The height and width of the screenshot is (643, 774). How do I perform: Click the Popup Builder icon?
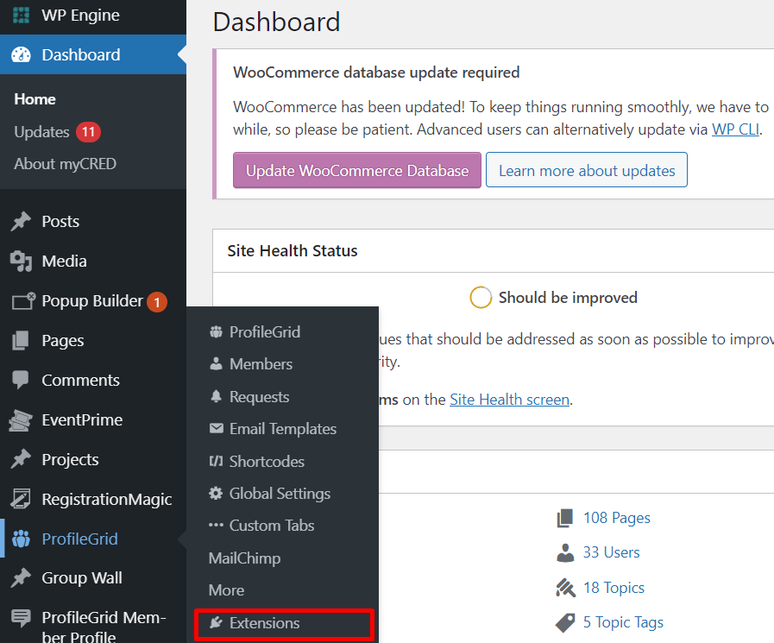(x=22, y=301)
